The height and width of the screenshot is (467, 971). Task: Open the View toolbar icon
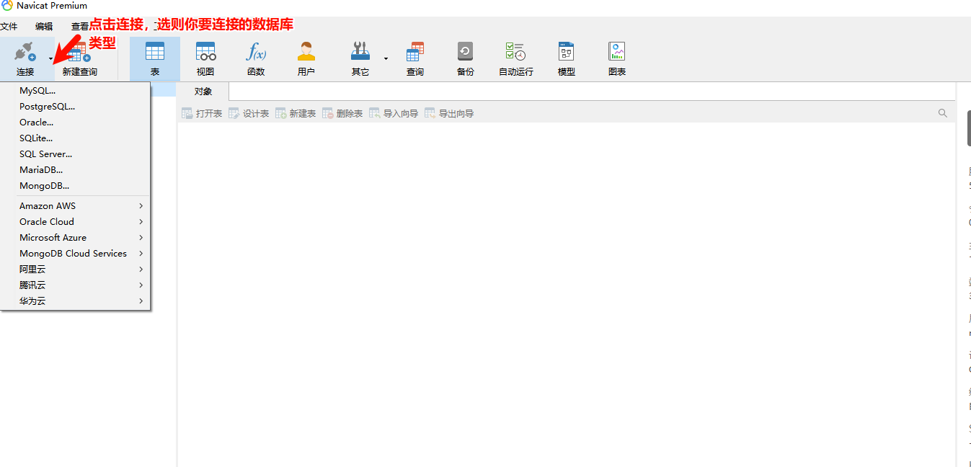click(205, 52)
